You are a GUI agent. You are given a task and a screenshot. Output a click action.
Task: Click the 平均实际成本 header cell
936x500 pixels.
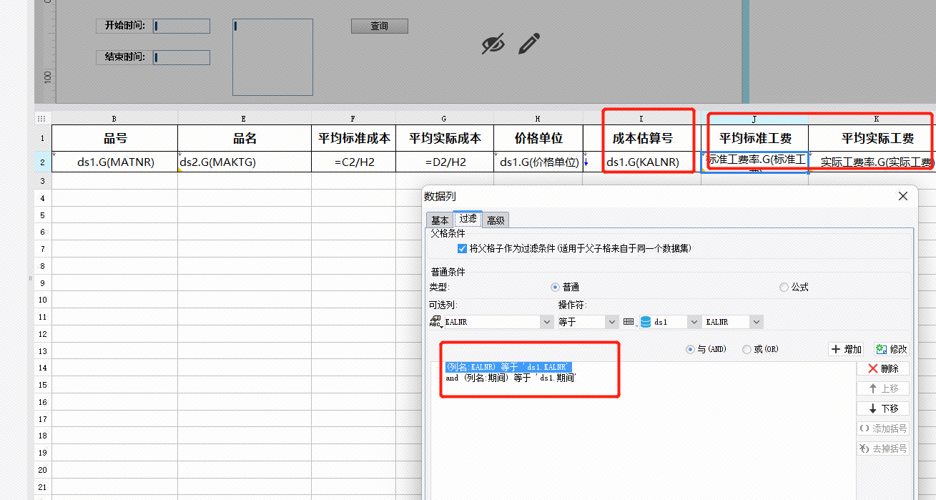click(x=444, y=138)
